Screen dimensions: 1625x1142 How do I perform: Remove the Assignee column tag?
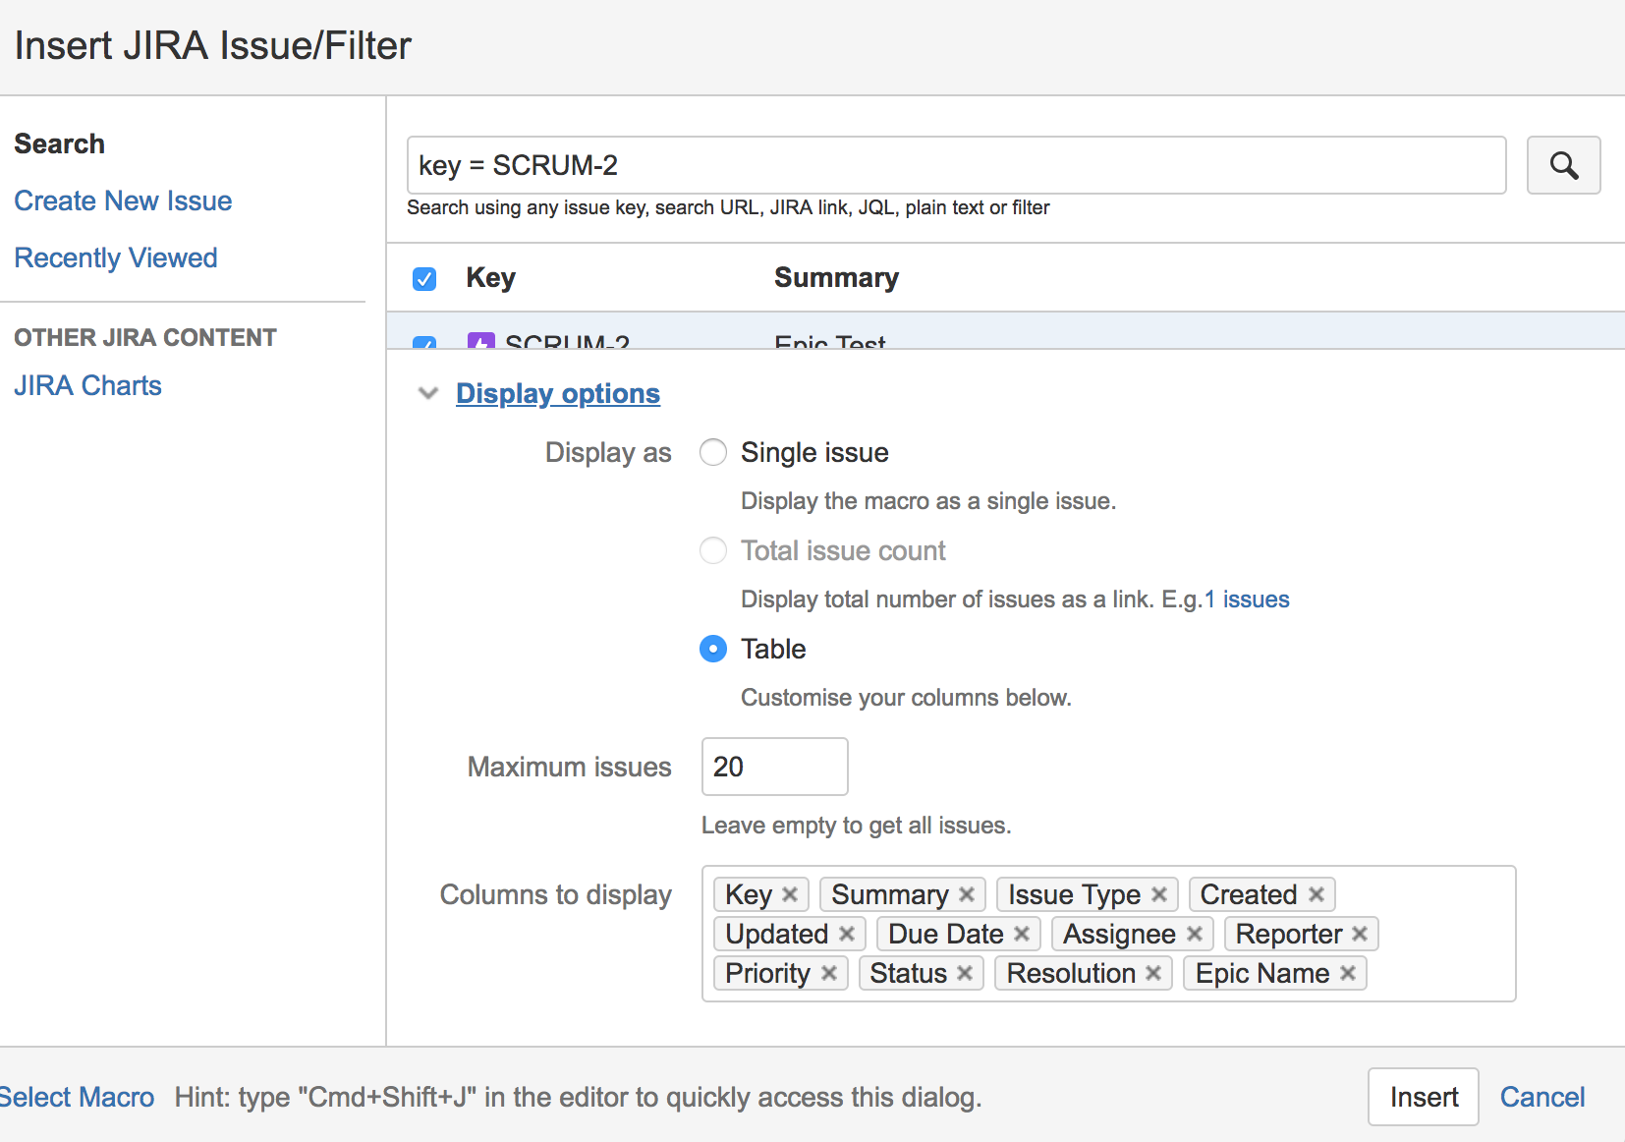[x=1195, y=934]
